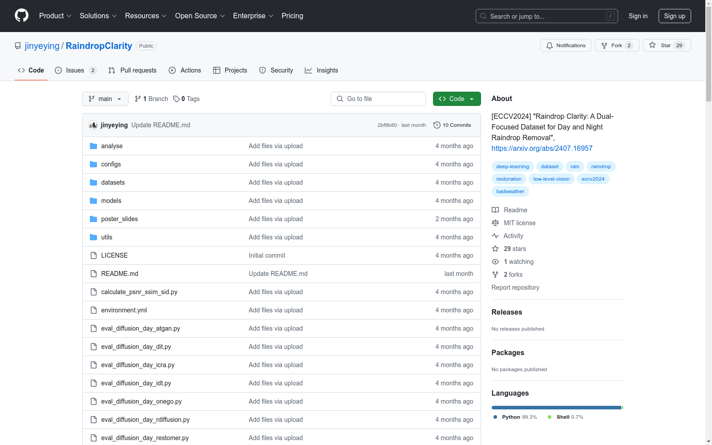This screenshot has height=445, width=712.
Task: Open the main branch dropdown
Action: [x=105, y=99]
